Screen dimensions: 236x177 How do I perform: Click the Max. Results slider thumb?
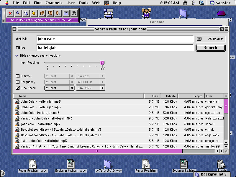pyautogui.click(x=102, y=63)
